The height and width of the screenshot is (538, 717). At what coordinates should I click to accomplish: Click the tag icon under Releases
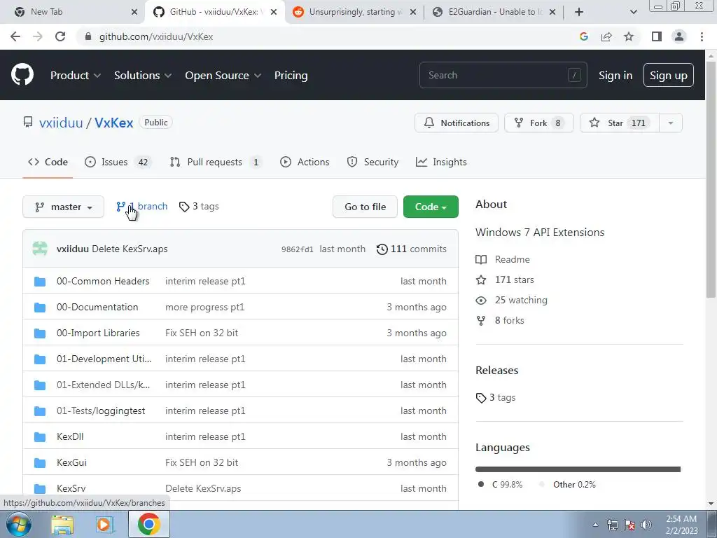(x=481, y=398)
